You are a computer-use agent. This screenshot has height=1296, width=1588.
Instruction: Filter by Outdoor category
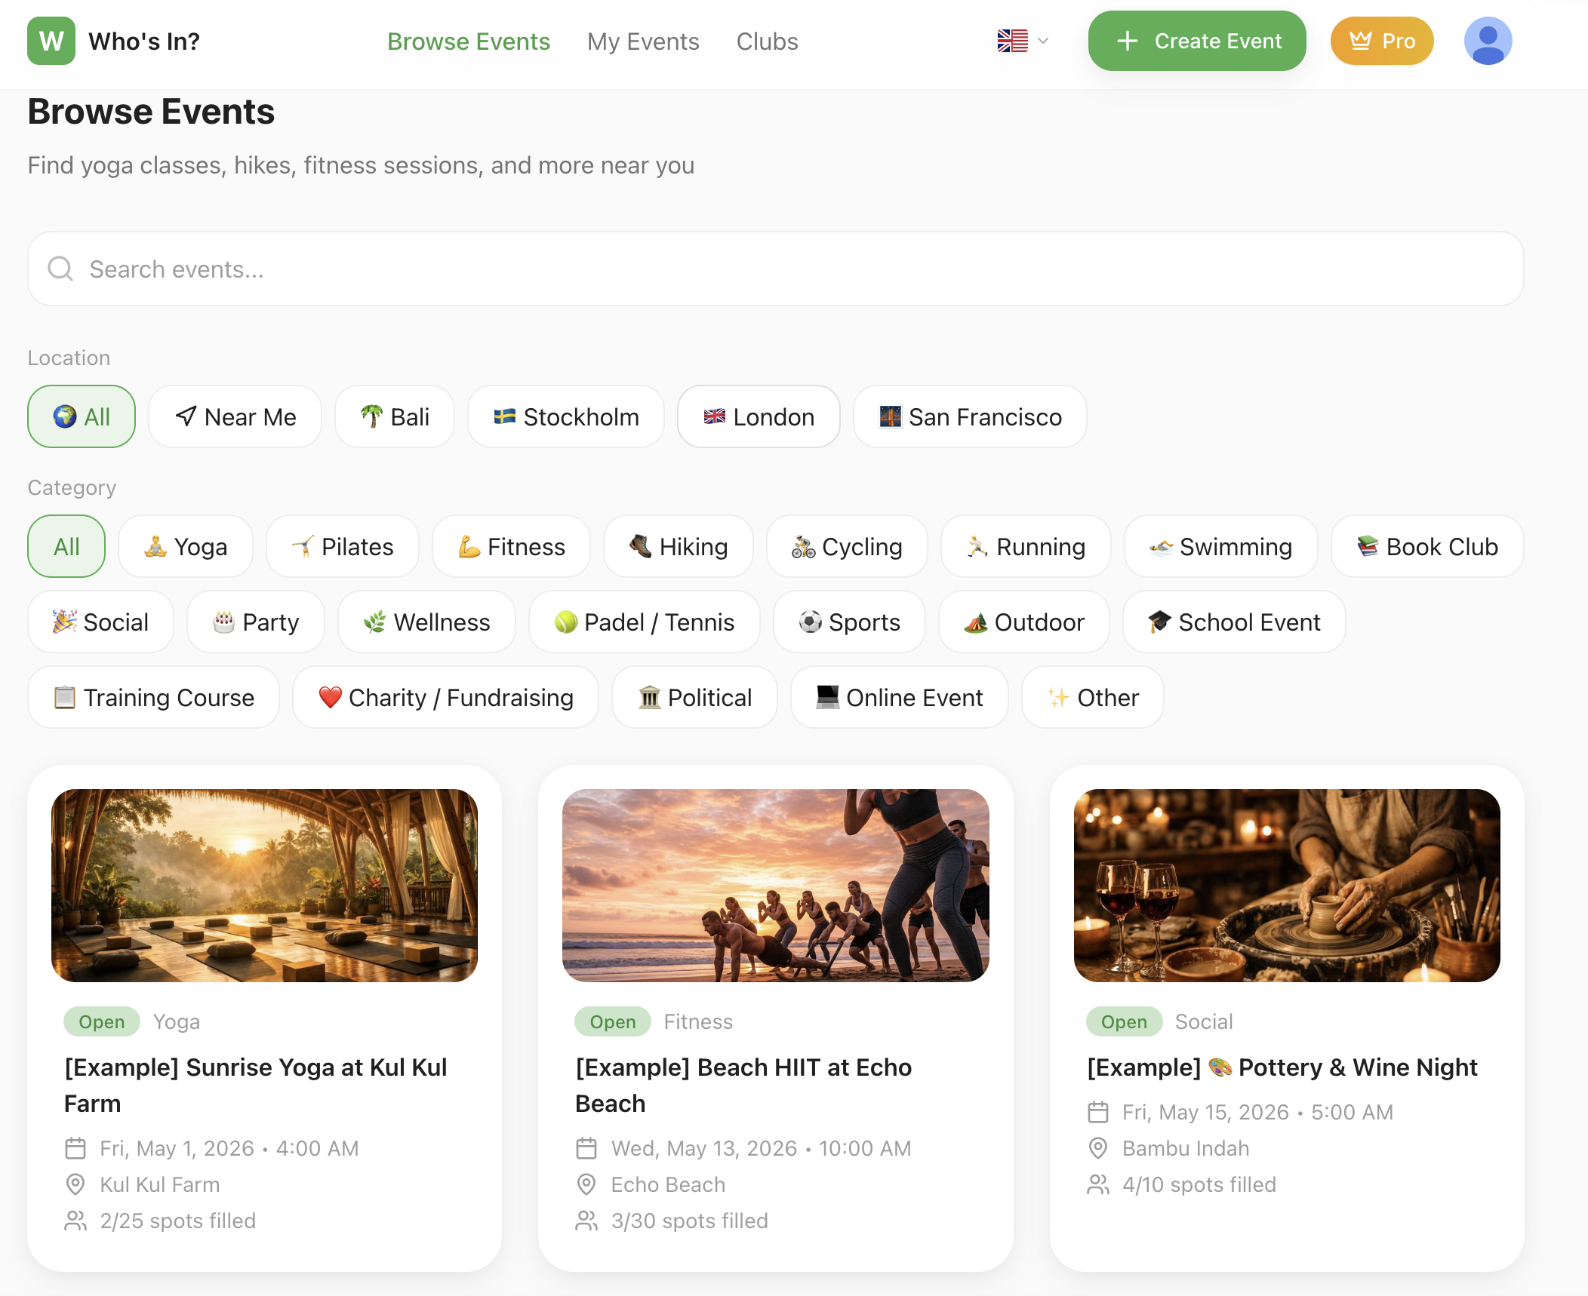click(1024, 622)
